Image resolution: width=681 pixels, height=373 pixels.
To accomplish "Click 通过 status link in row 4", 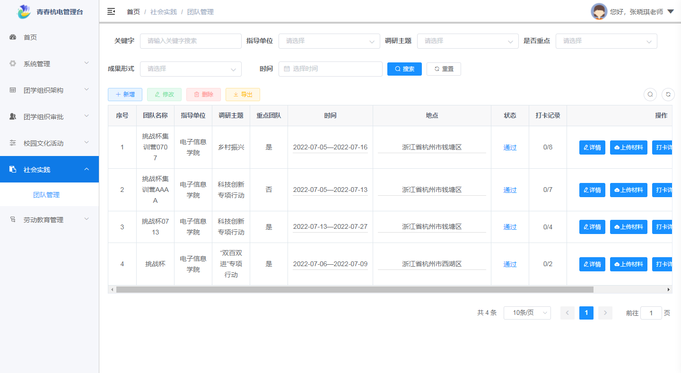I will pyautogui.click(x=510, y=264).
